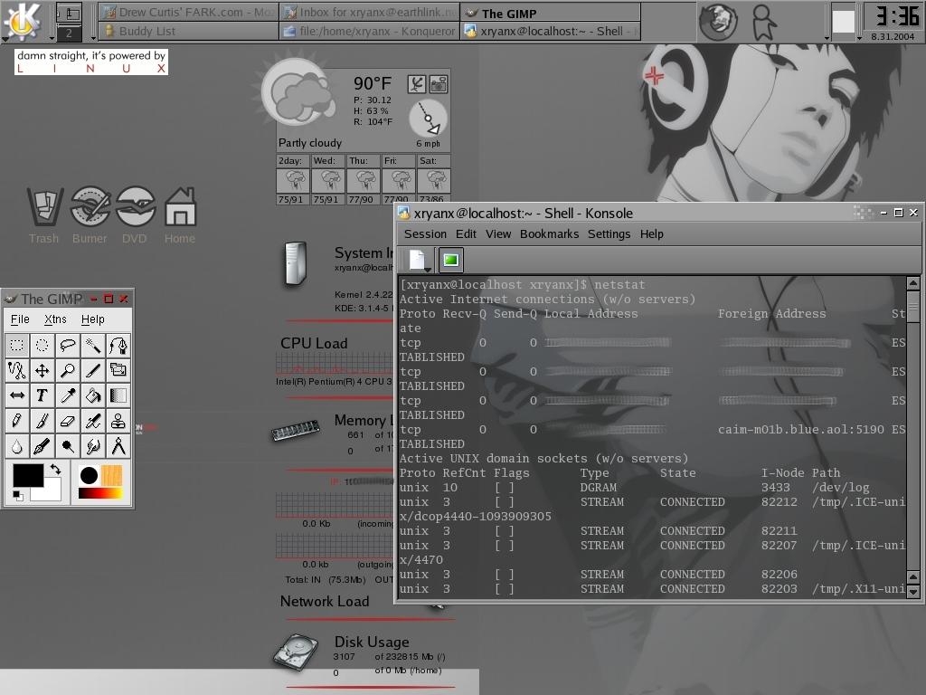This screenshot has width=926, height=695.
Task: Activate the Intelligent Scissors tool
Action: 17,370
